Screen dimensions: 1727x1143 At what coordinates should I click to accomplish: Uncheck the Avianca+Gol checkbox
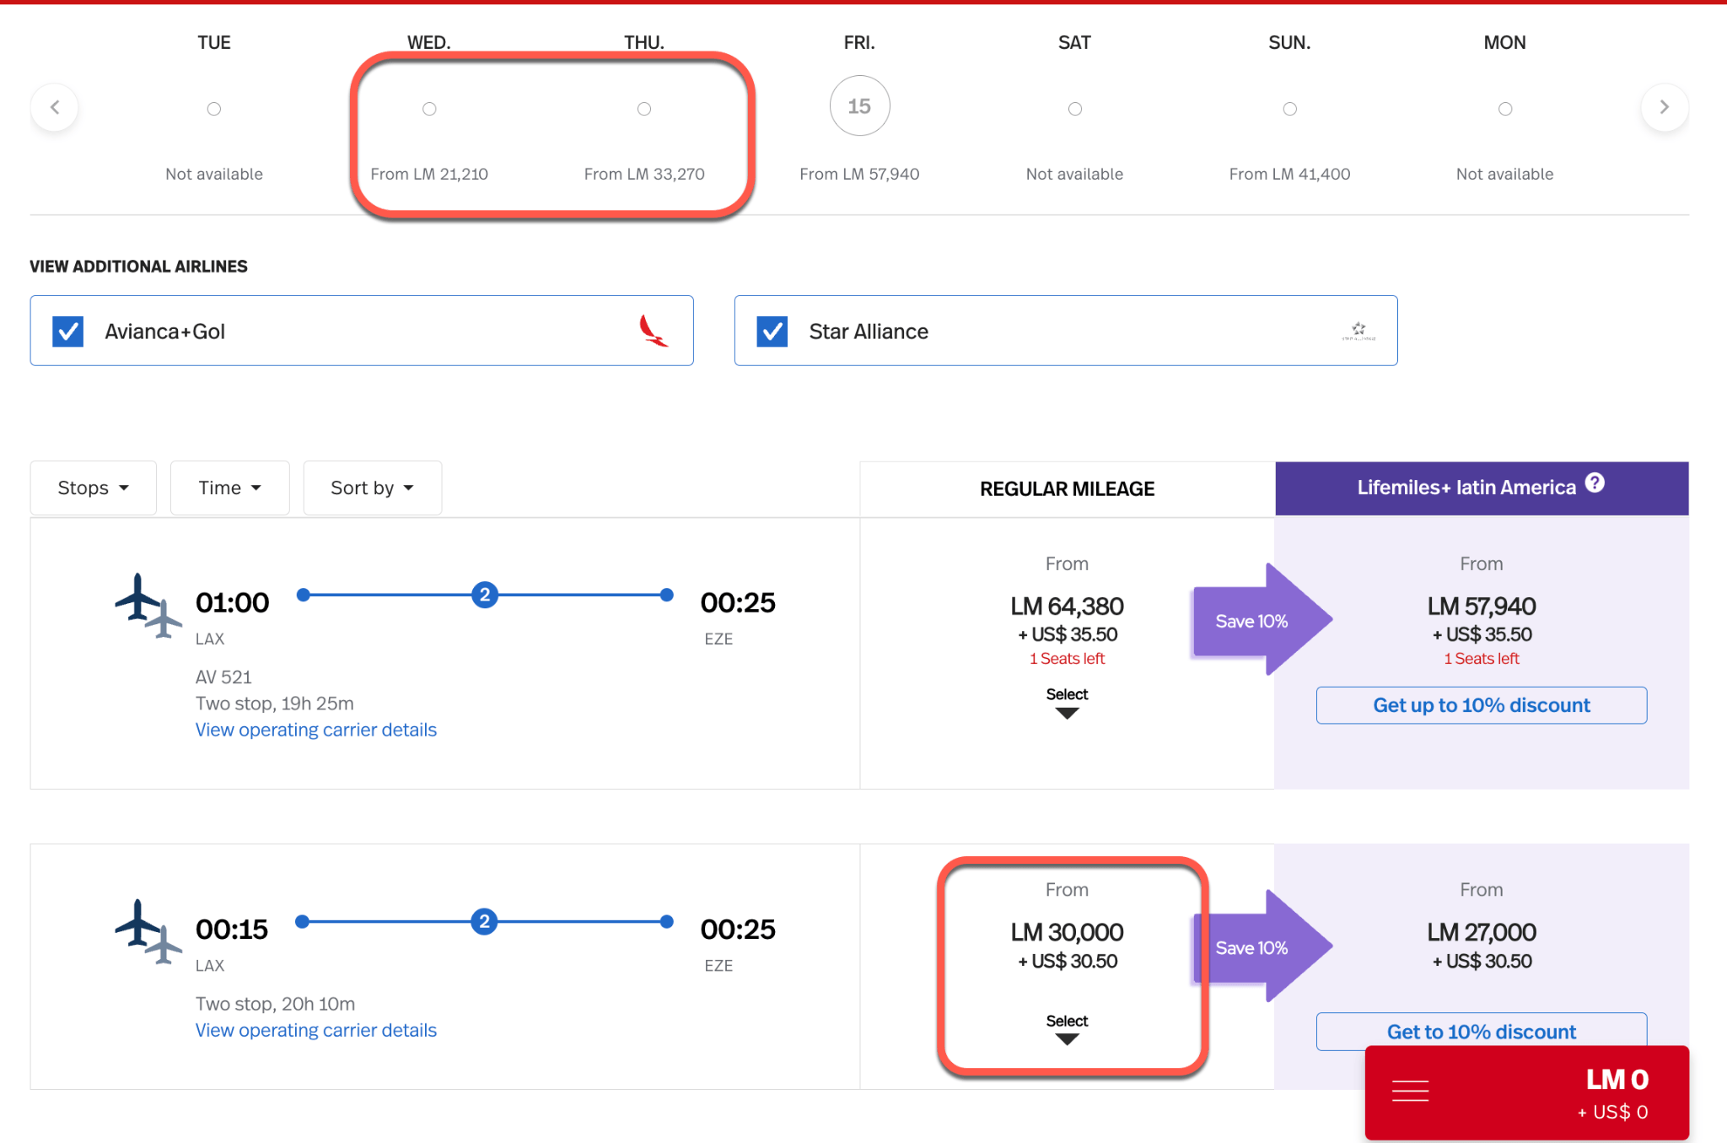click(67, 332)
